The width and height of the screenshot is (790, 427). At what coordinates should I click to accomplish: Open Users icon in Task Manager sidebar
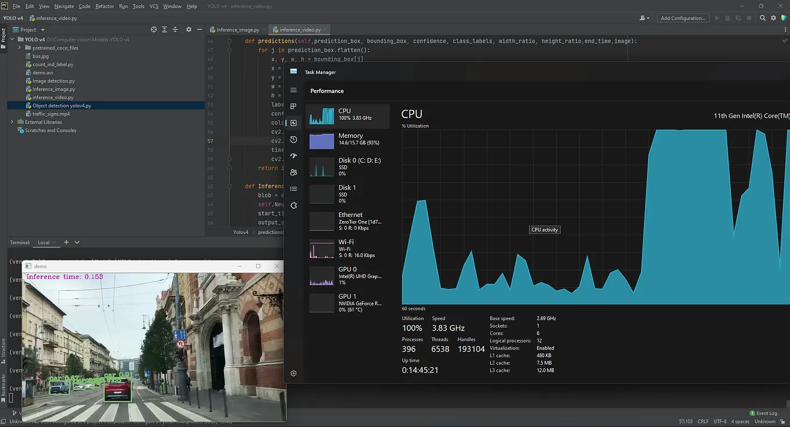[294, 172]
